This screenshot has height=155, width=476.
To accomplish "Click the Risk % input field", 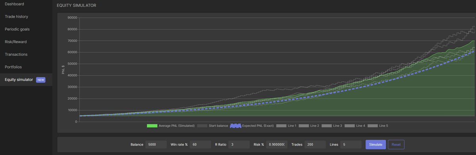I will (276, 145).
